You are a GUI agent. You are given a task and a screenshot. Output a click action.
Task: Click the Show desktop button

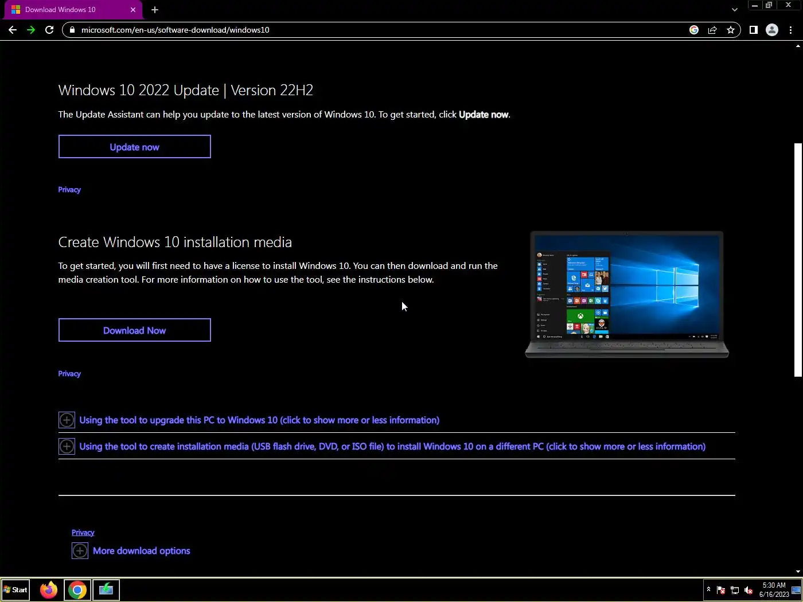tap(796, 590)
